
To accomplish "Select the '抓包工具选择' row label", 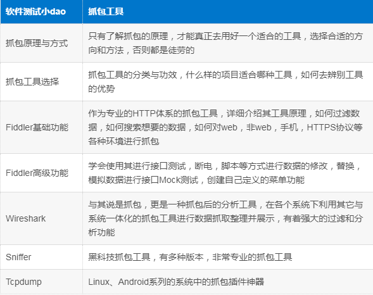I will [x=32, y=82].
